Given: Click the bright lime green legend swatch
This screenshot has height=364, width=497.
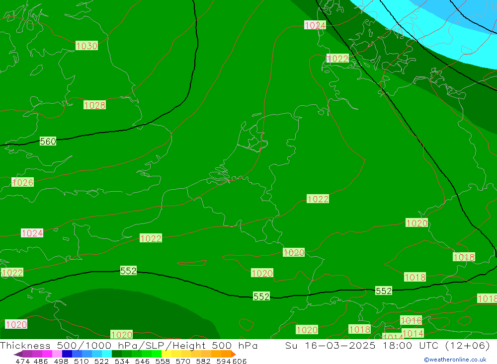Looking at the screenshot, I should (x=157, y=354).
